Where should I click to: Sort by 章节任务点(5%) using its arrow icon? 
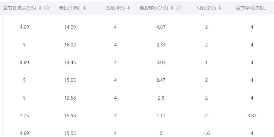click(40, 8)
